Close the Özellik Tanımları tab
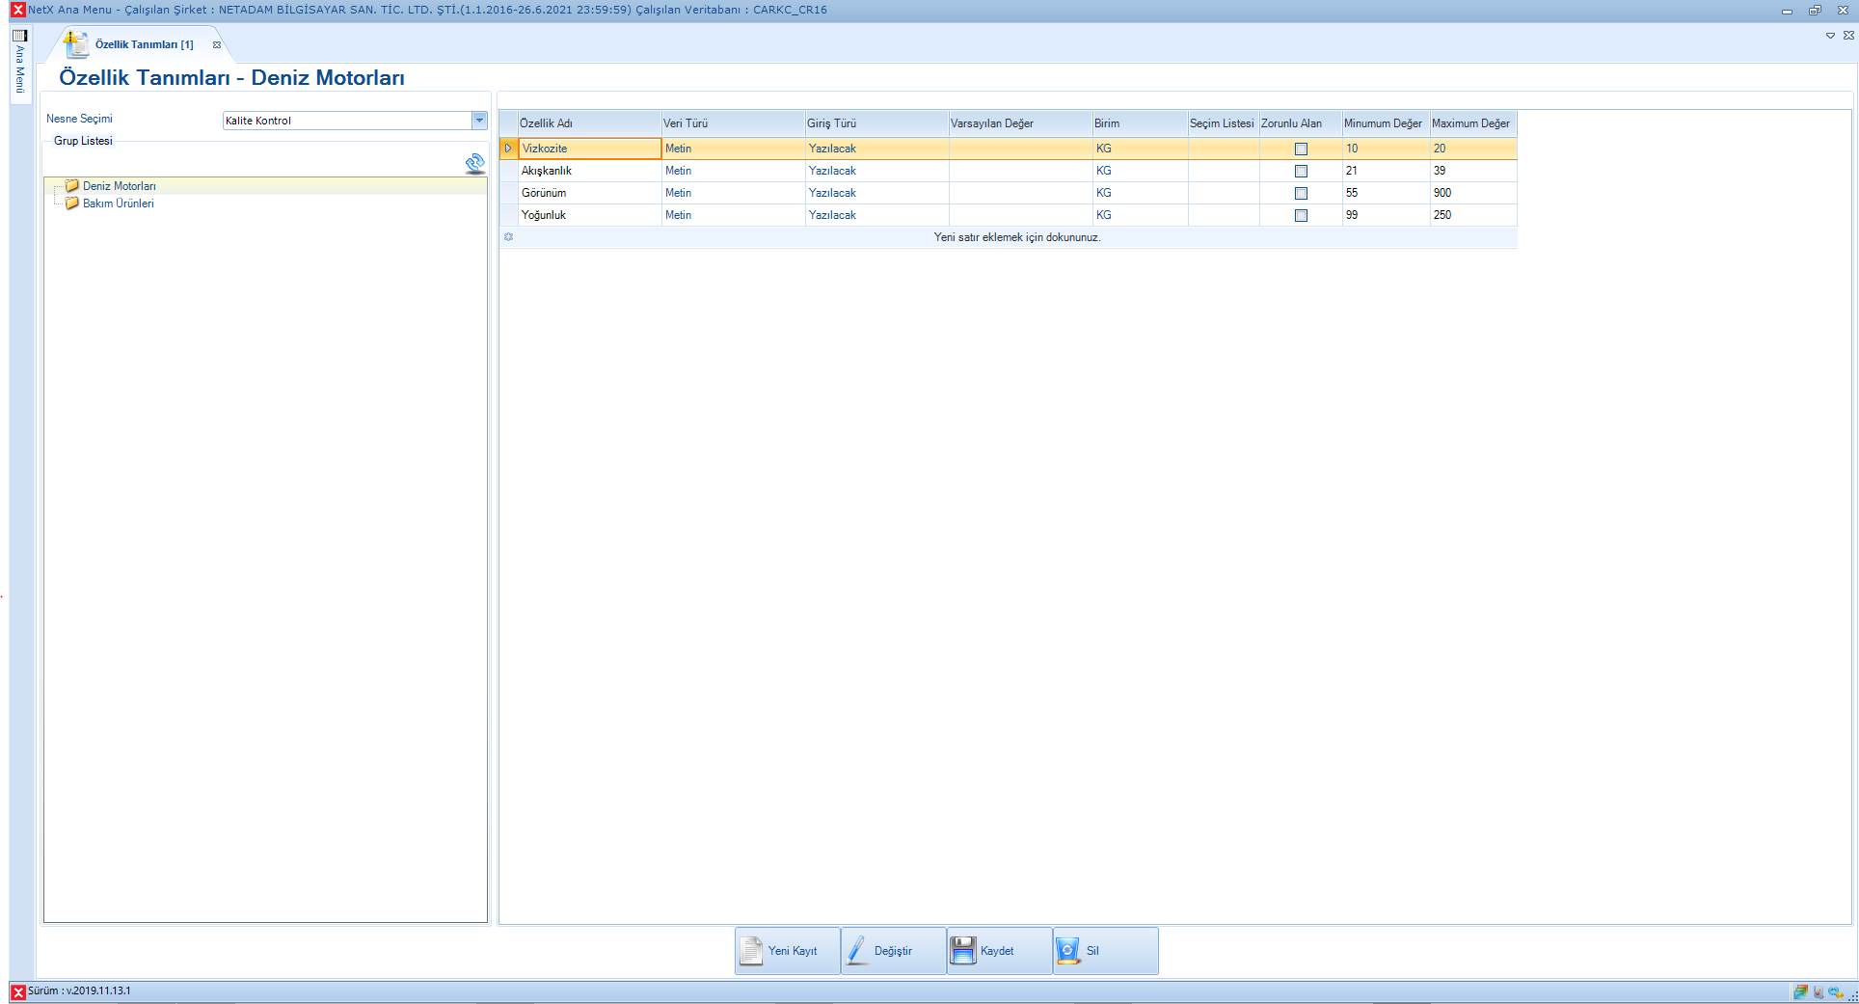 (217, 44)
